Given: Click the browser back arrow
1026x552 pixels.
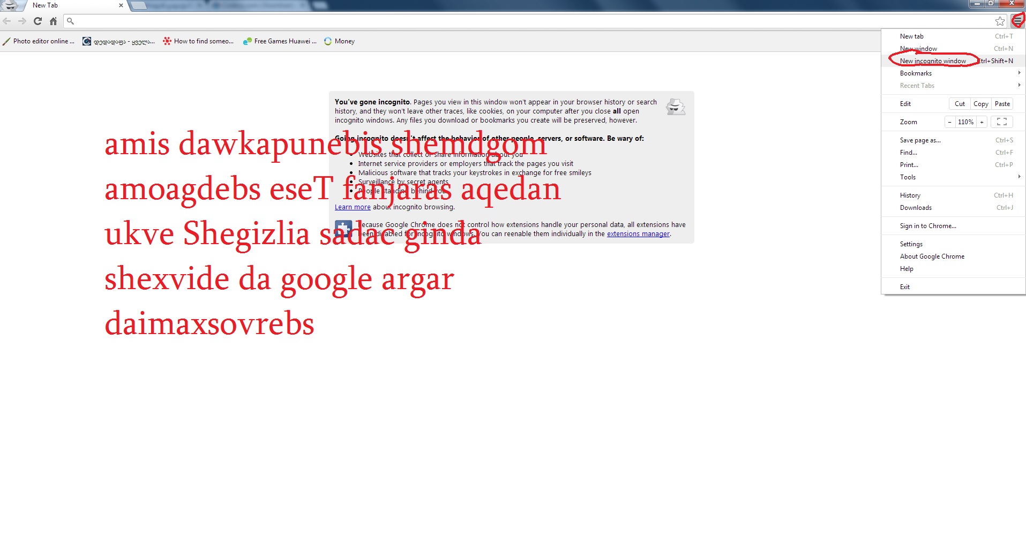Looking at the screenshot, I should (7, 21).
